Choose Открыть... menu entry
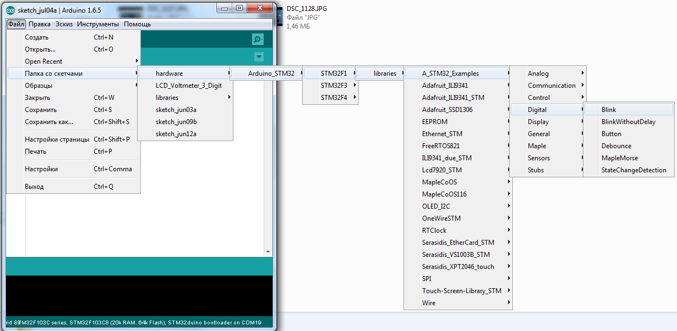 tap(74, 49)
